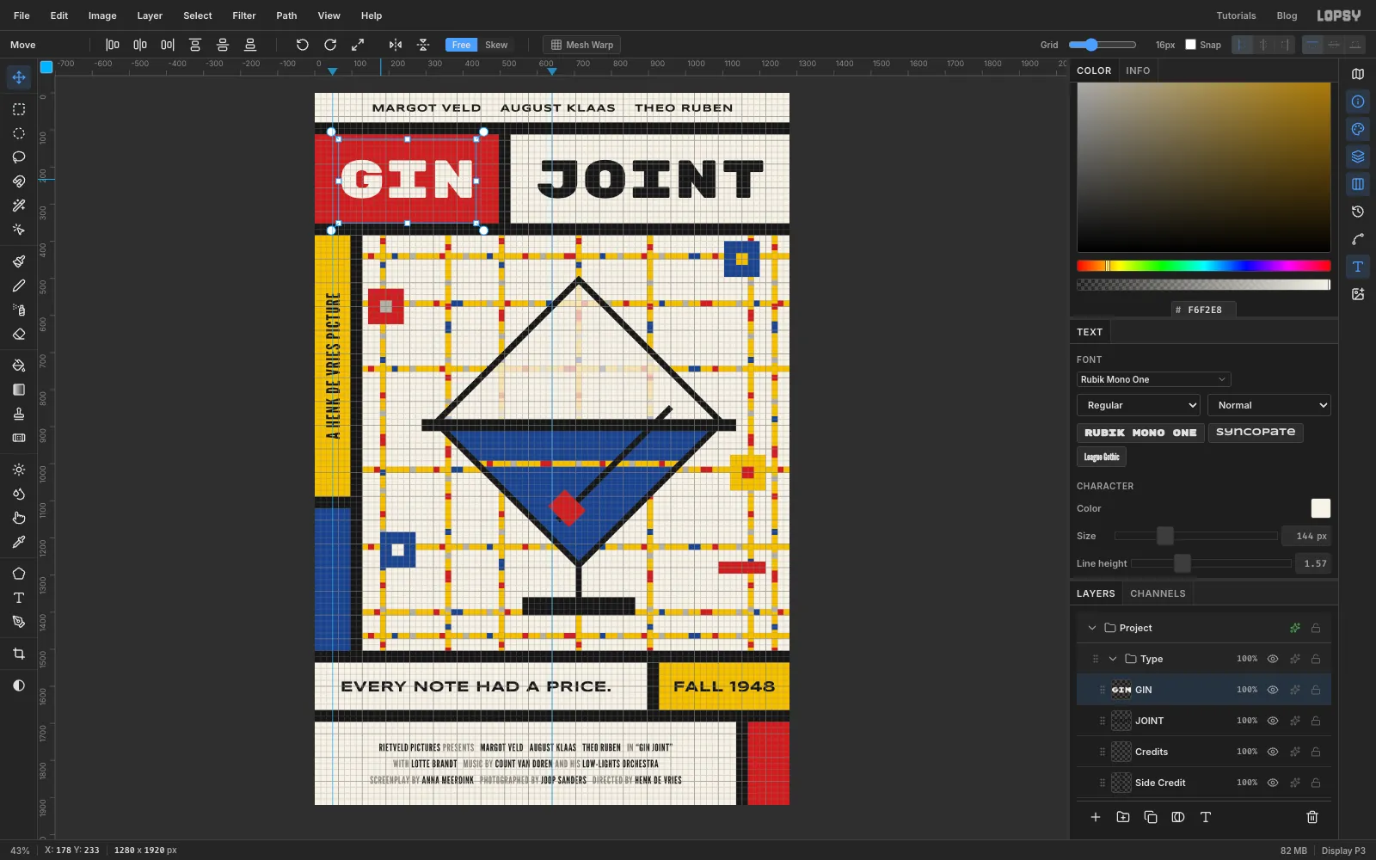Select the crop tool
The height and width of the screenshot is (860, 1376).
click(19, 654)
